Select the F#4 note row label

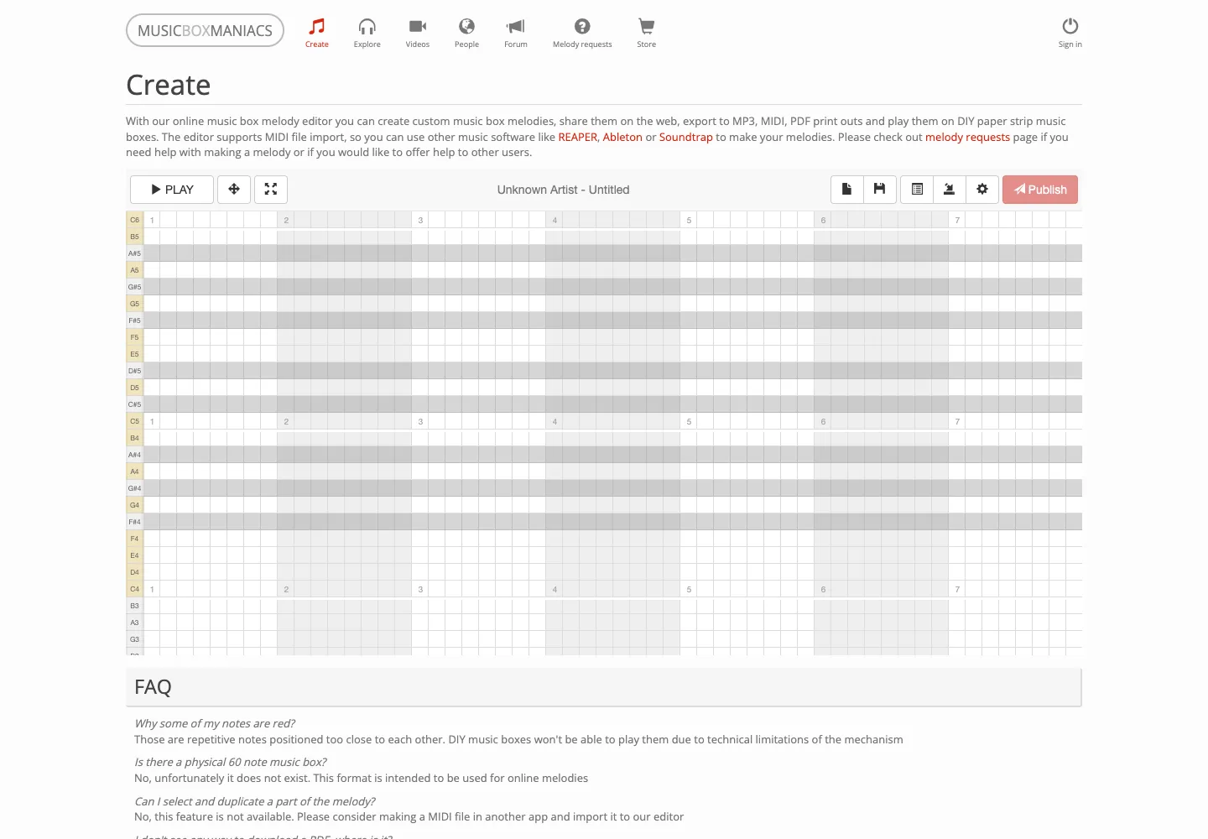[134, 522]
